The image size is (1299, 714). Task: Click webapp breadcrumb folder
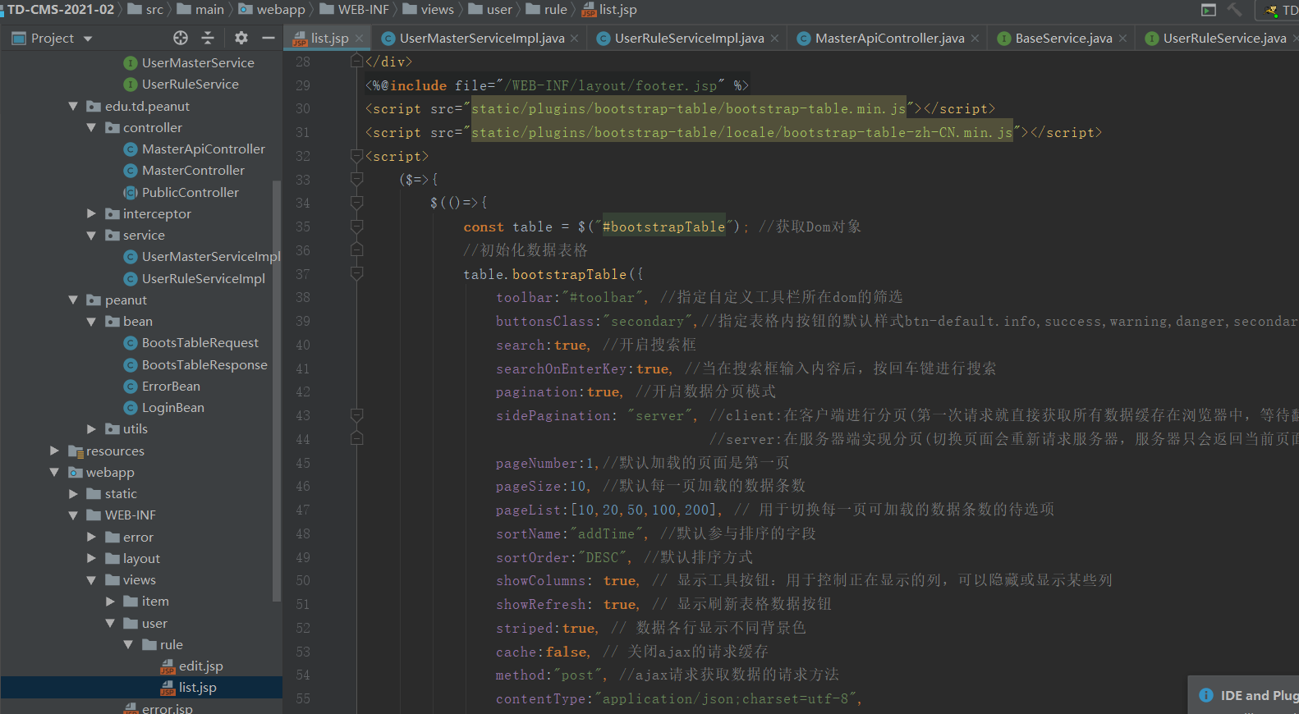pos(272,10)
